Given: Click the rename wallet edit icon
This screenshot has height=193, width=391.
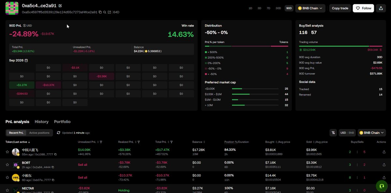Looking at the screenshot, I should coord(60,6).
